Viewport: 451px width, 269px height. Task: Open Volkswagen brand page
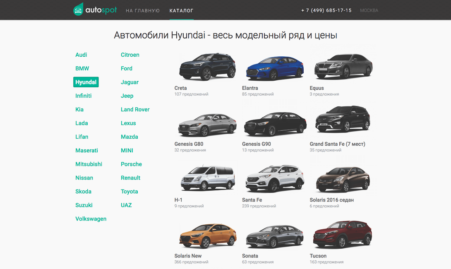coord(91,219)
